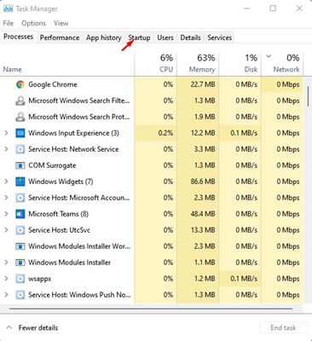Click the Windows Modules Installer Worker icon
This screenshot has width=312, height=341.
(x=20, y=246)
